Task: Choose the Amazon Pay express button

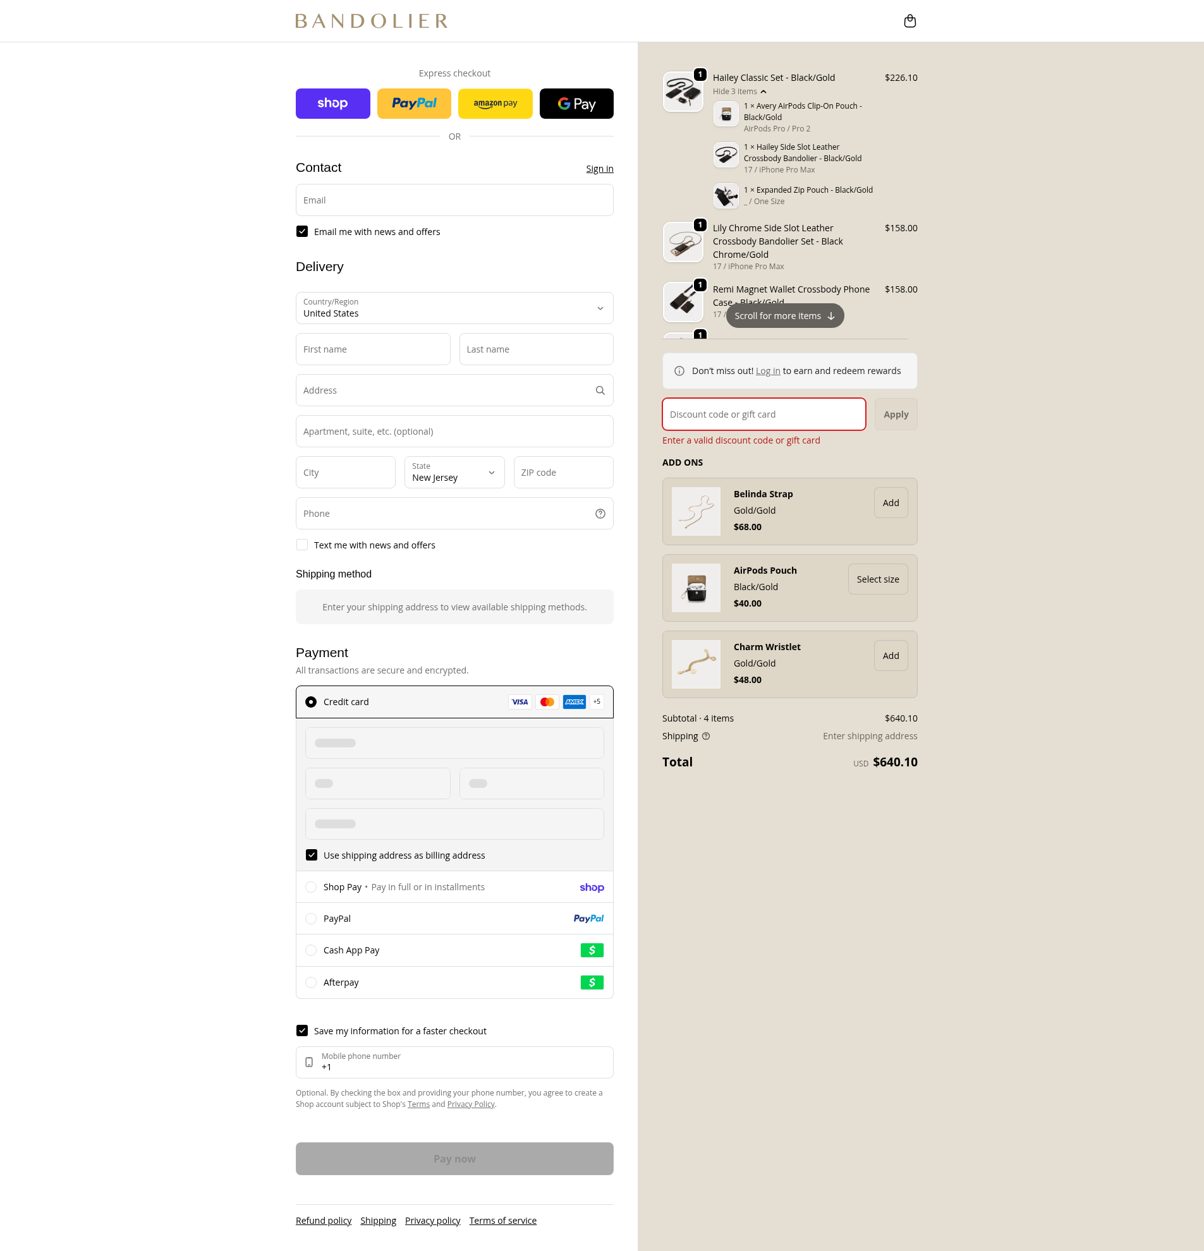Action: [495, 104]
